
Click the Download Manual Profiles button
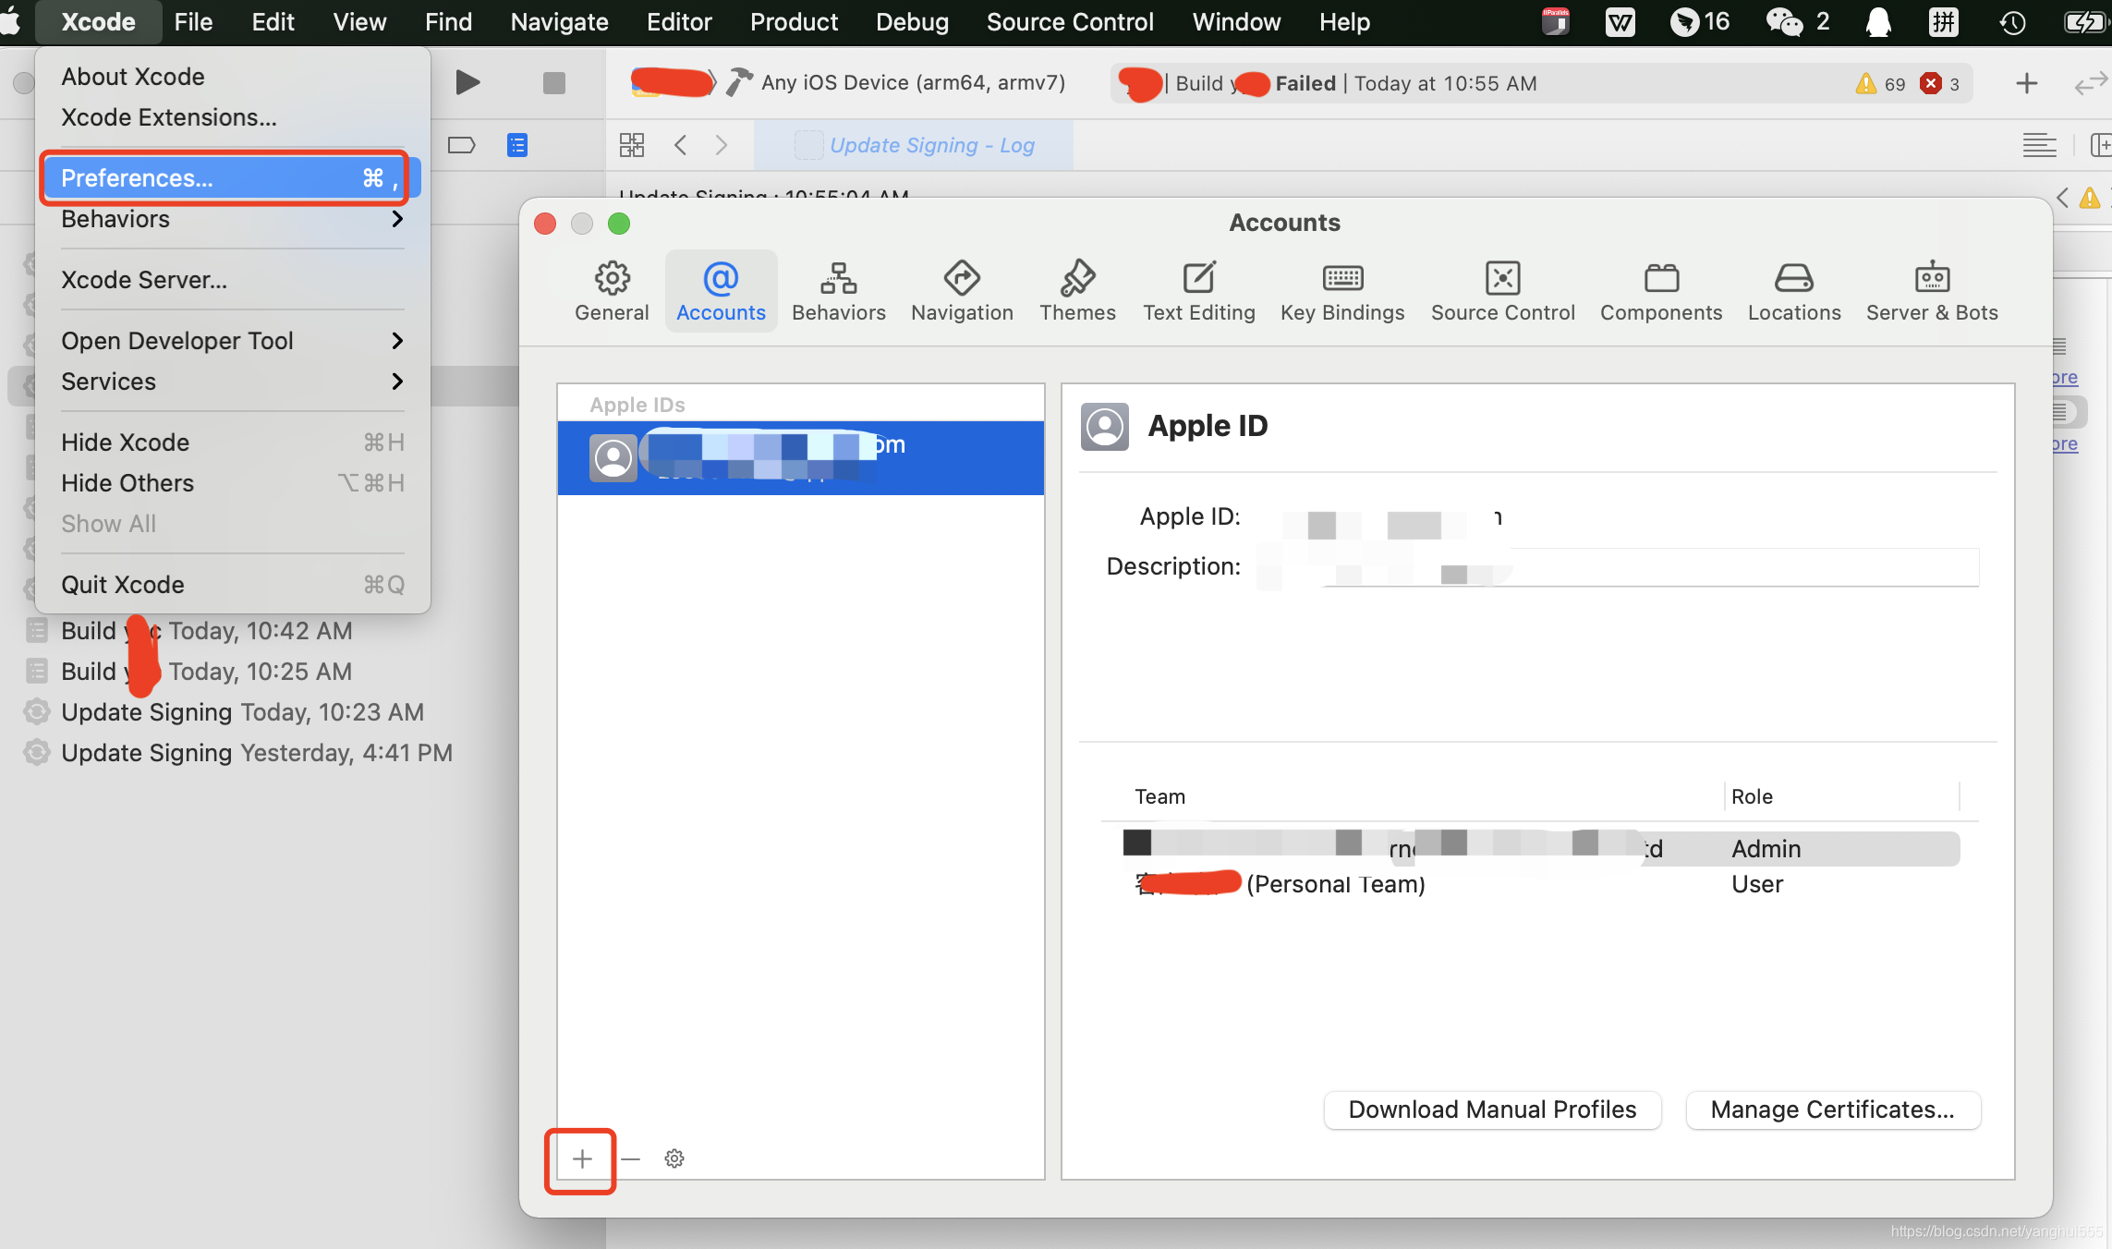[x=1491, y=1110]
